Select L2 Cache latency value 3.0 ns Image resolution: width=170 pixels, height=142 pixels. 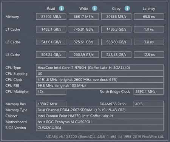pos(149,42)
